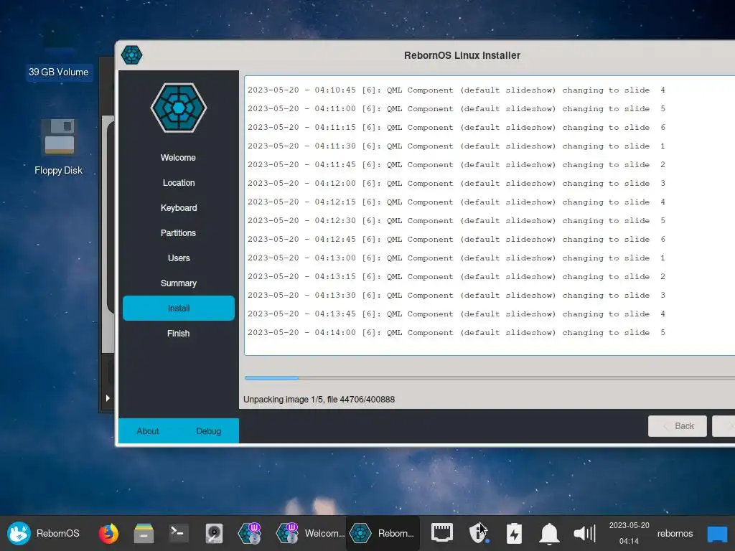The width and height of the screenshot is (735, 551).
Task: Switch to the Welcom... taskbar window
Action: point(310,533)
